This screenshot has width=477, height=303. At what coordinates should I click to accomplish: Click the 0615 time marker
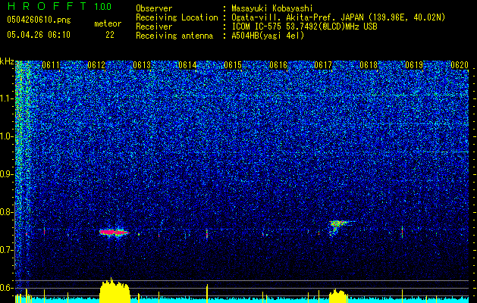coord(233,65)
